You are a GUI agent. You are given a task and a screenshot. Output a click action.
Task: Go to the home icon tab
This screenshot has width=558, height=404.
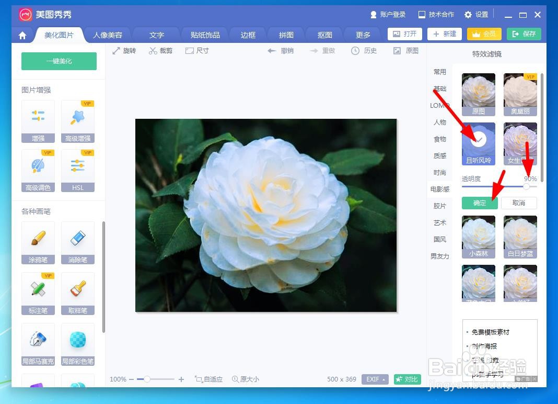click(22, 35)
